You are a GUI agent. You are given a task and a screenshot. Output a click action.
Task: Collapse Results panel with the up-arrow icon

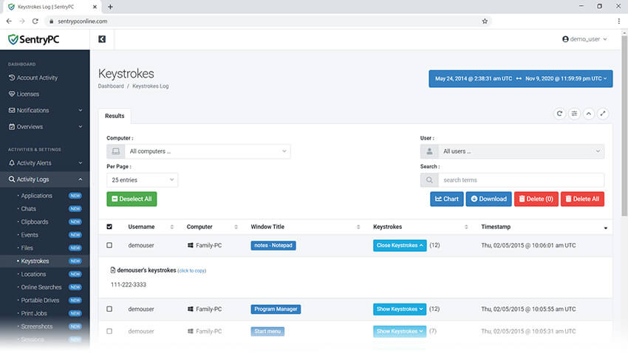(x=589, y=114)
